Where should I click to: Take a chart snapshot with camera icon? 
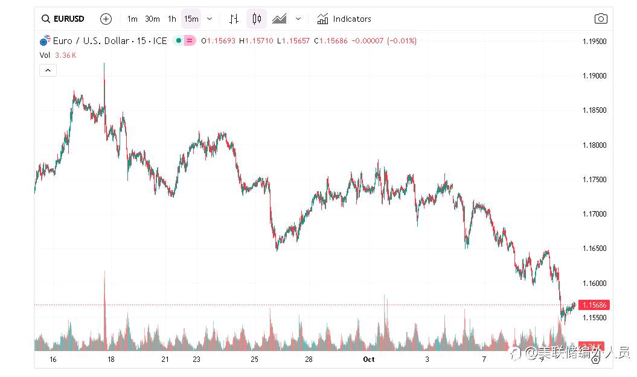(600, 19)
